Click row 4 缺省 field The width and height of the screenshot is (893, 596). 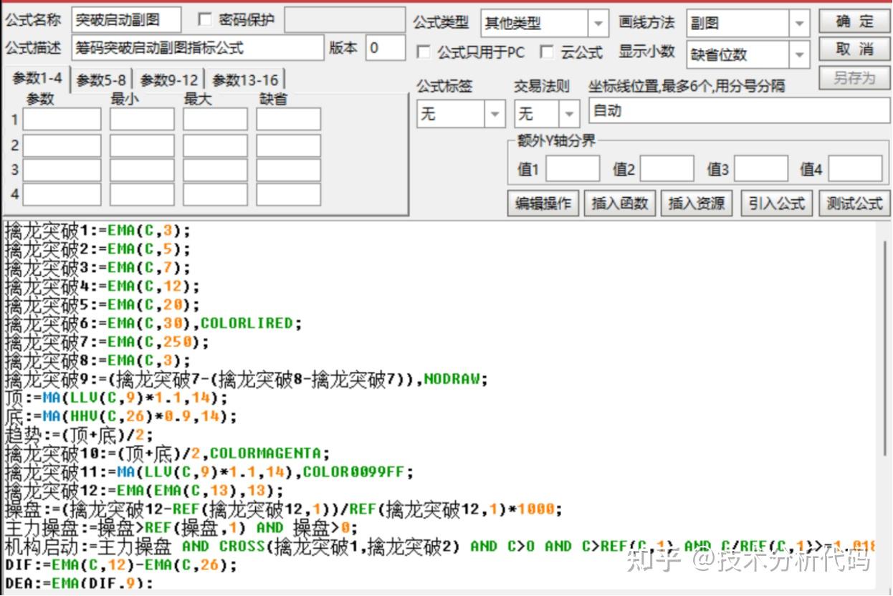(288, 194)
